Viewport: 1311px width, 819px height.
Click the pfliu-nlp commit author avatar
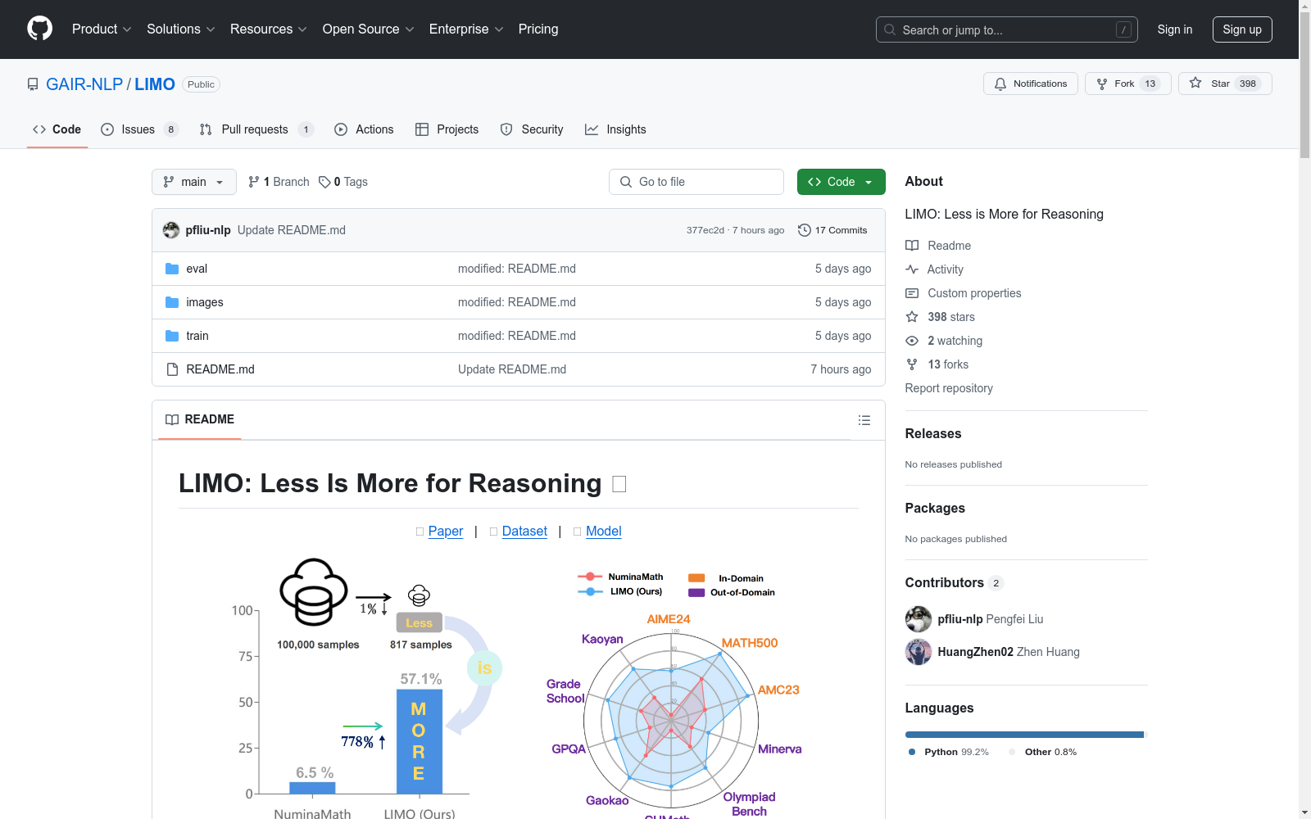[171, 230]
